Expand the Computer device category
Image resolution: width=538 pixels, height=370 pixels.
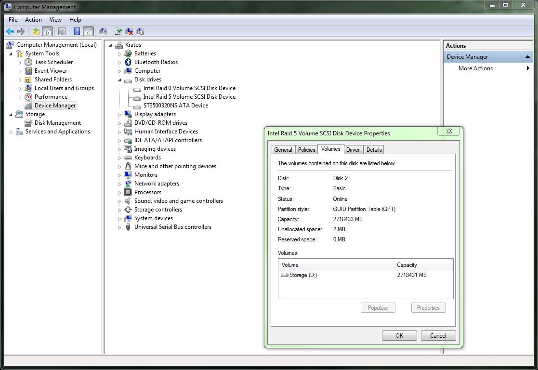point(120,71)
